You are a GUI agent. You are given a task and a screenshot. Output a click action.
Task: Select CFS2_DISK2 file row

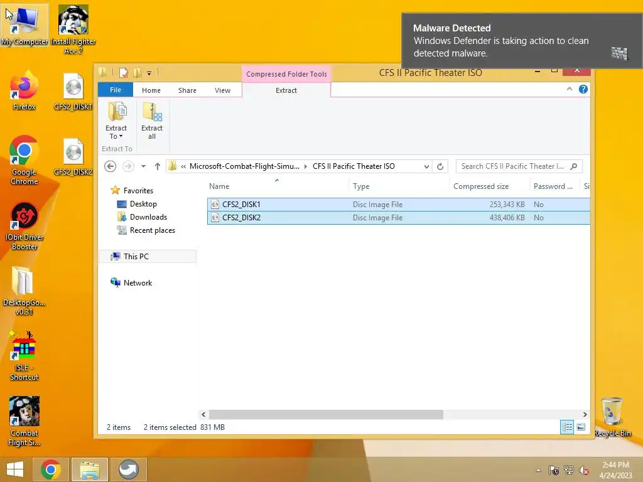click(x=399, y=218)
